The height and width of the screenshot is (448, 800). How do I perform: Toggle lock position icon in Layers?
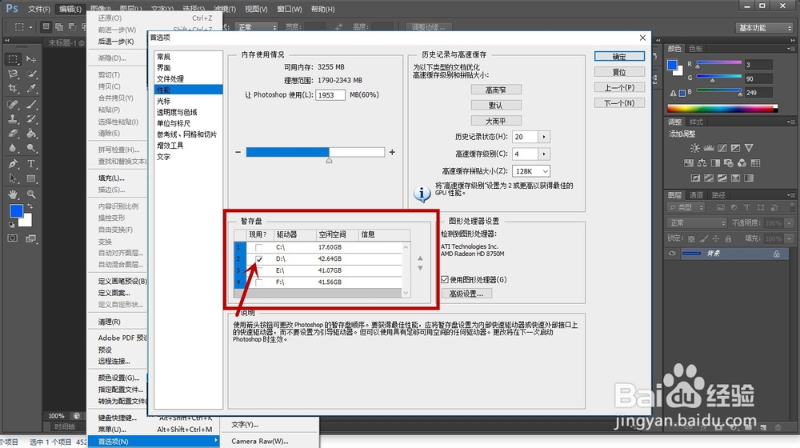(716, 238)
